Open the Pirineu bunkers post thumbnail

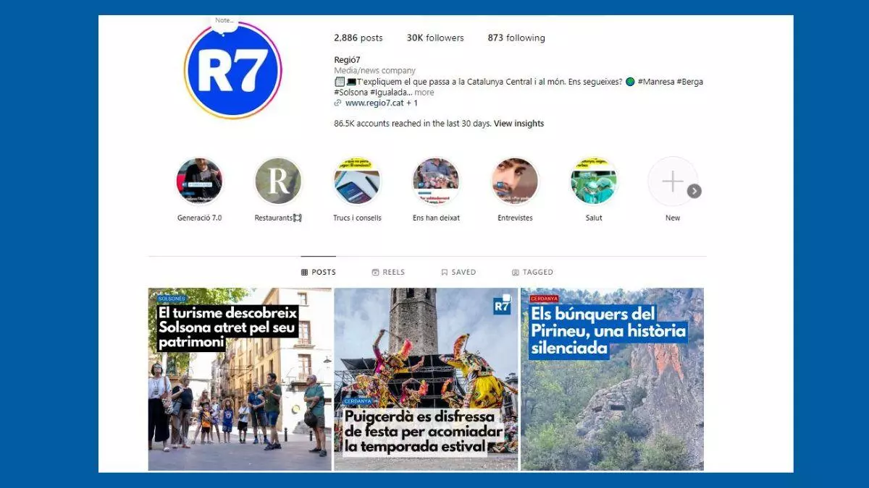point(612,380)
